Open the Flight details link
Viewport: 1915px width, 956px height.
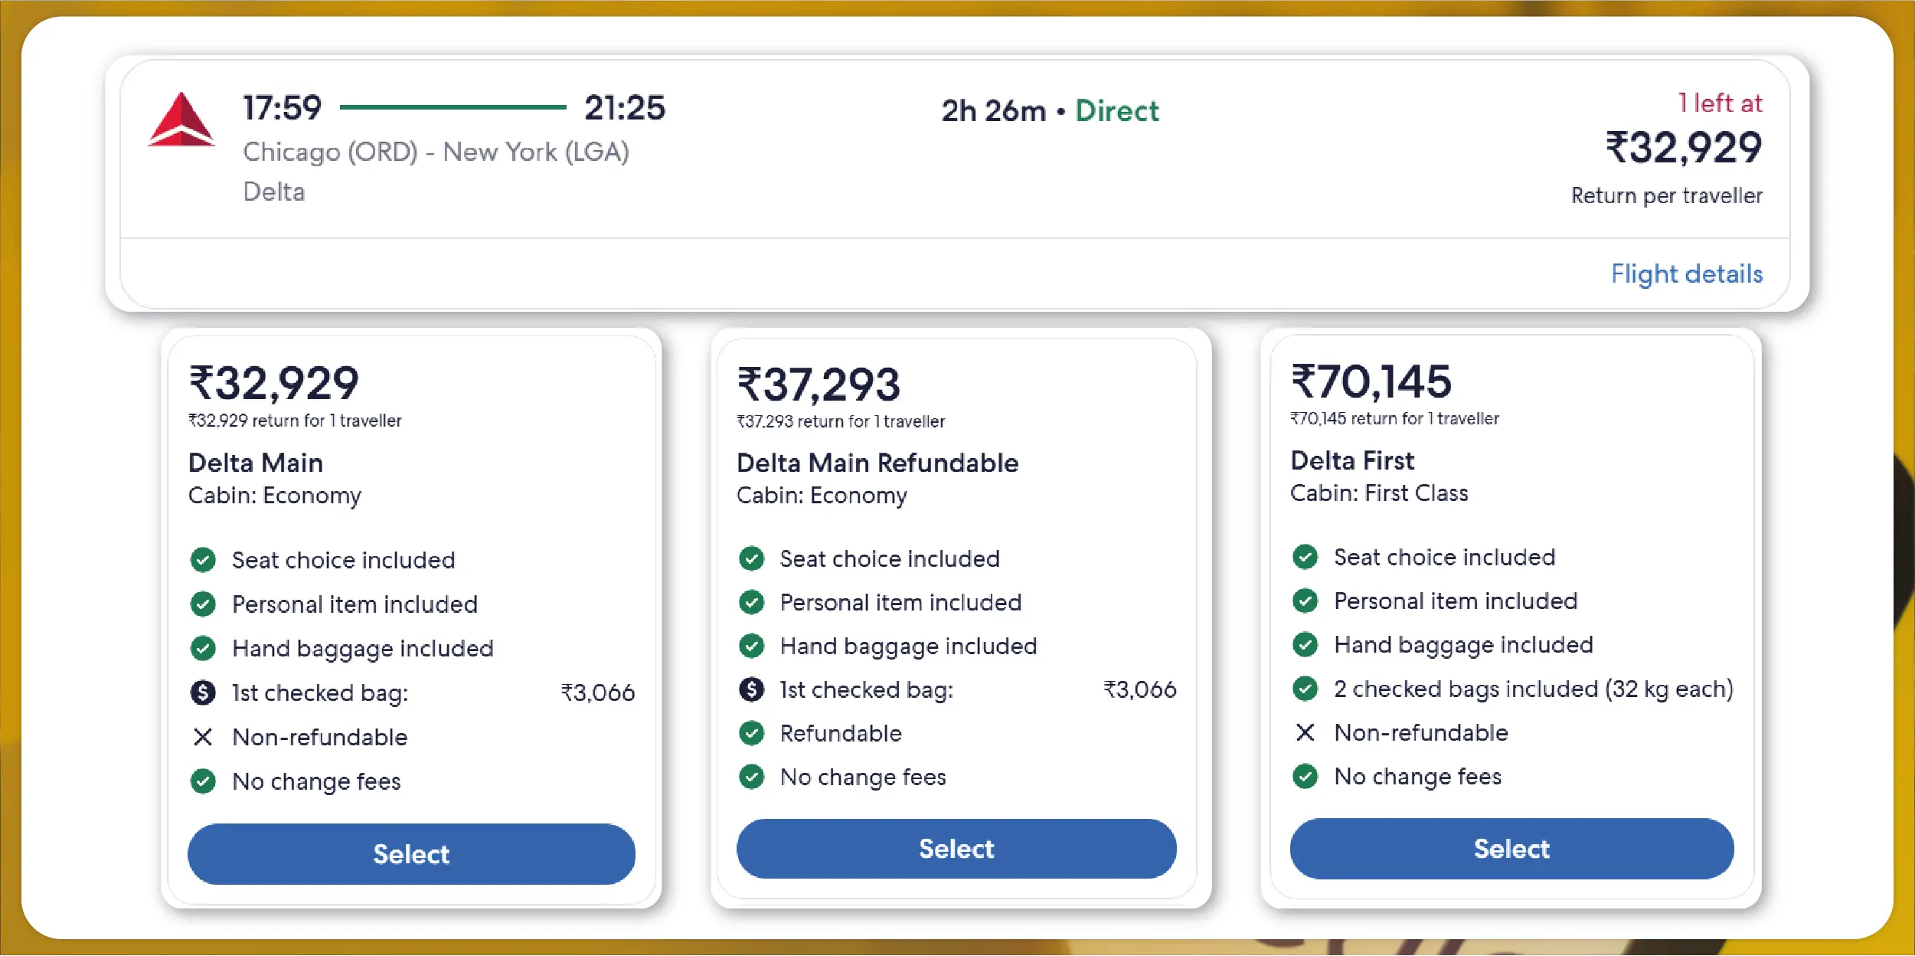coord(1686,273)
